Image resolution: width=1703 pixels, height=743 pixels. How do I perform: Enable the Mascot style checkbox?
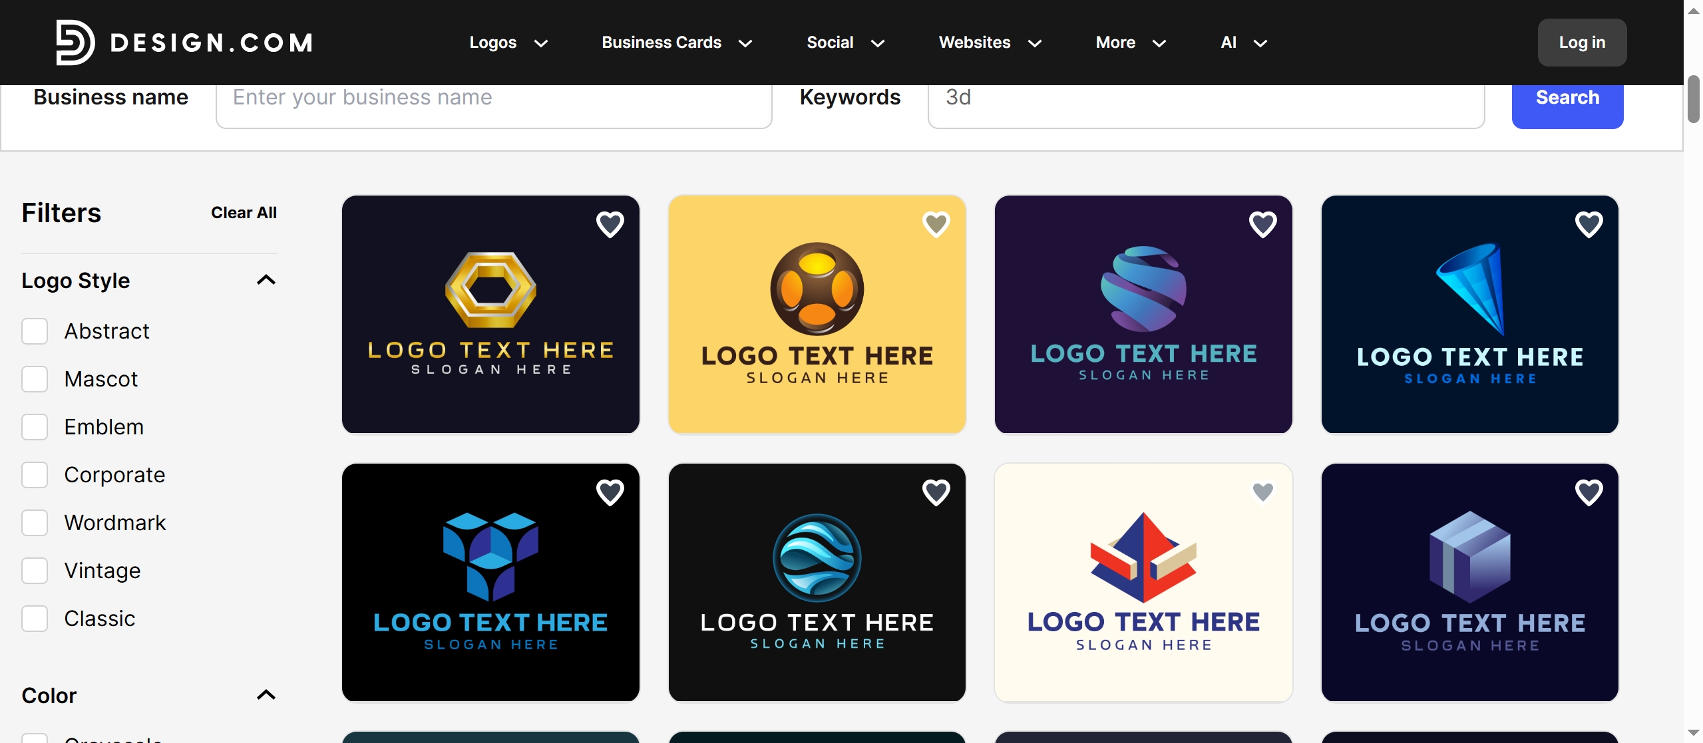point(35,379)
